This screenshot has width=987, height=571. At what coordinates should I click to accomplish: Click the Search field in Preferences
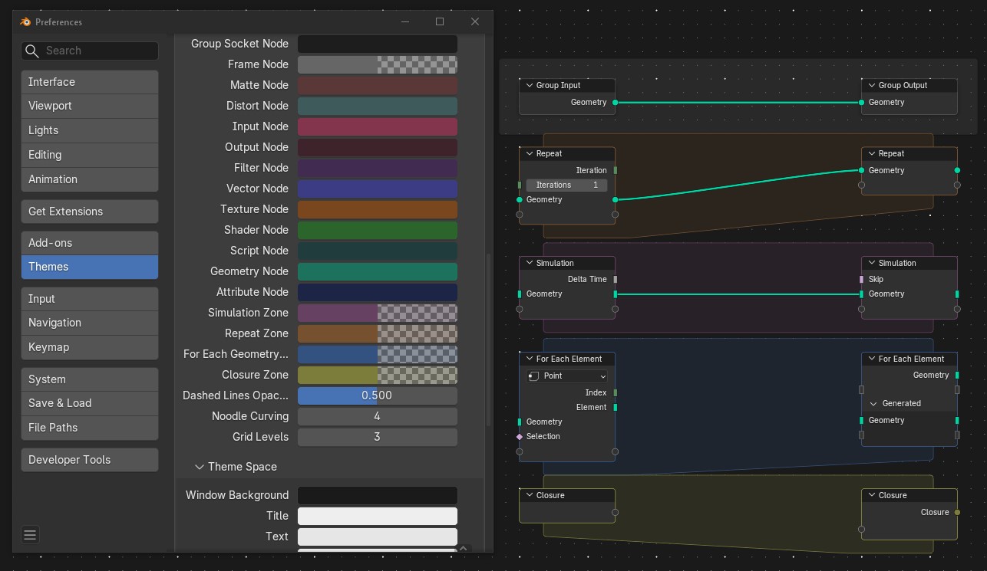(x=90, y=51)
